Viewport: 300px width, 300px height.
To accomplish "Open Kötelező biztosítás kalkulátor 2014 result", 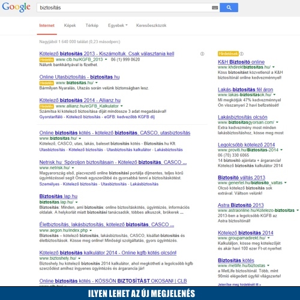I will (108, 253).
